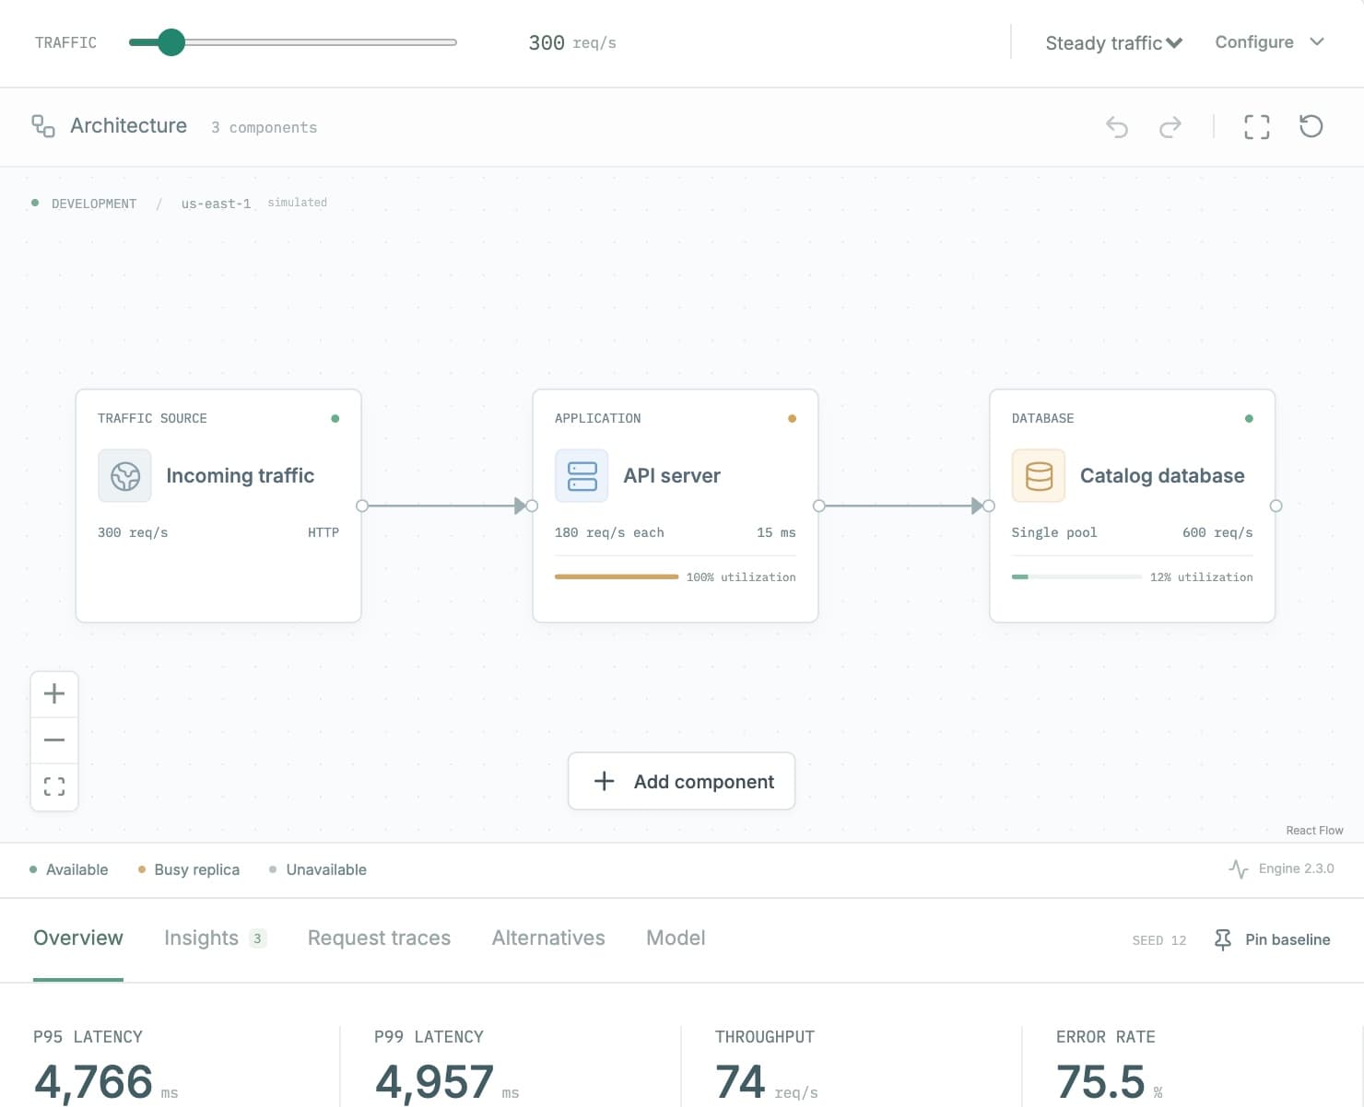Click the 300 req/s traffic value
This screenshot has width=1364, height=1107.
click(572, 42)
